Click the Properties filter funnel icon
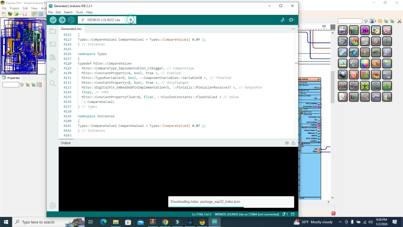The width and height of the screenshot is (403, 227). click(22, 84)
